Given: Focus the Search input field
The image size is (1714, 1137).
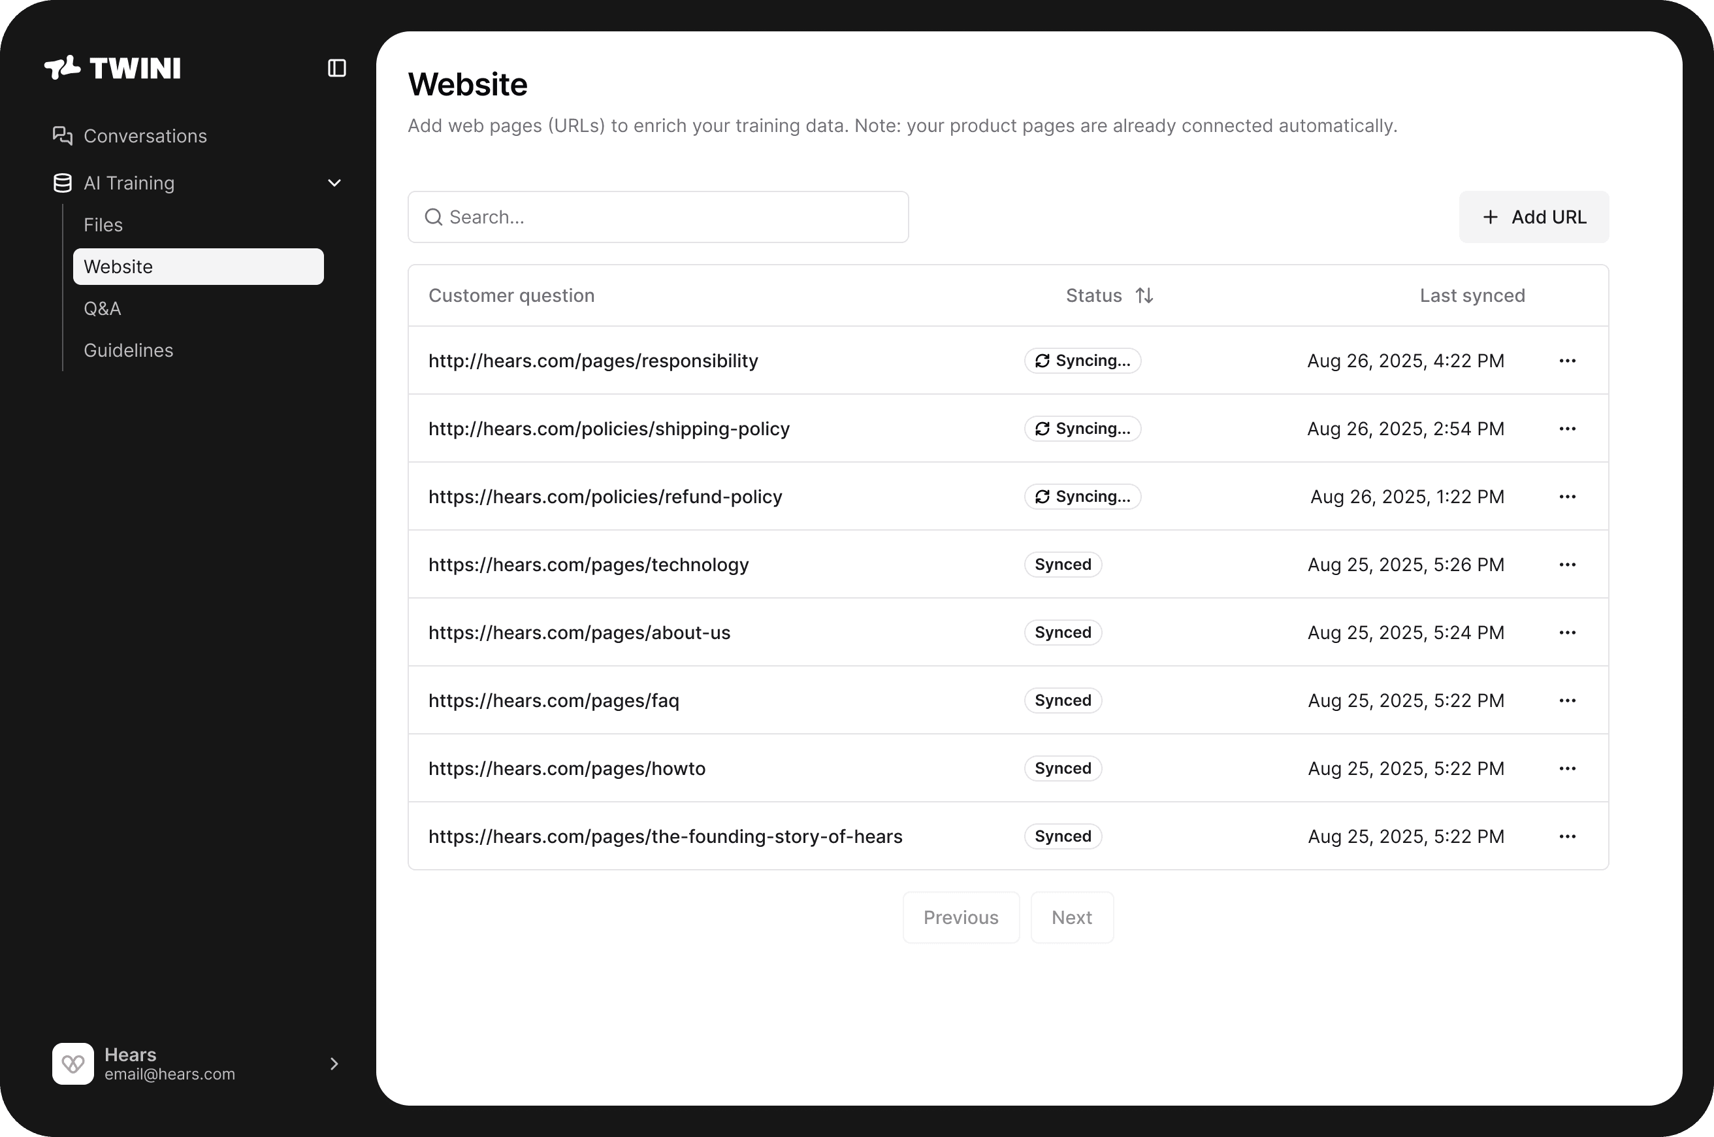Looking at the screenshot, I should 658,217.
